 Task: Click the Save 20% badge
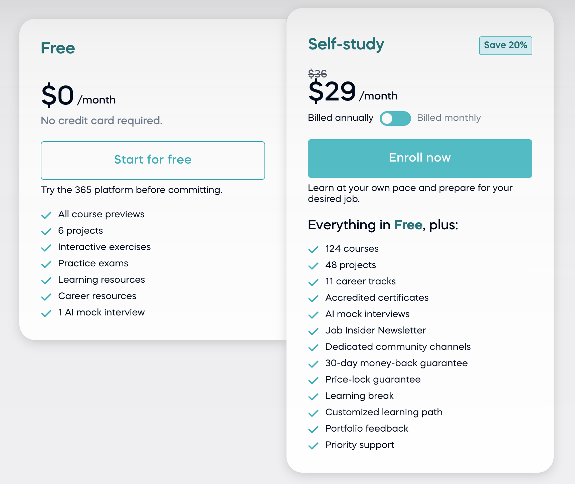(x=505, y=46)
